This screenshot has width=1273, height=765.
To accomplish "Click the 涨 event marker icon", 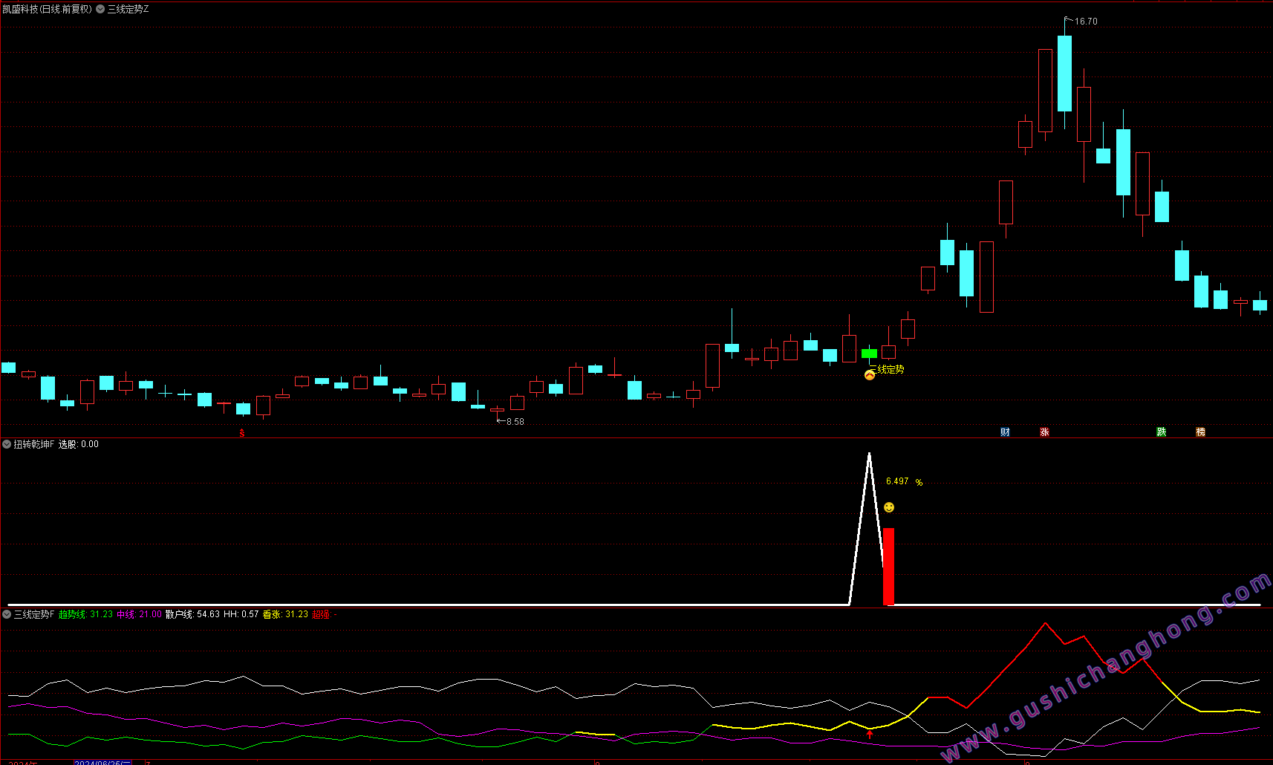I will coord(1044,432).
